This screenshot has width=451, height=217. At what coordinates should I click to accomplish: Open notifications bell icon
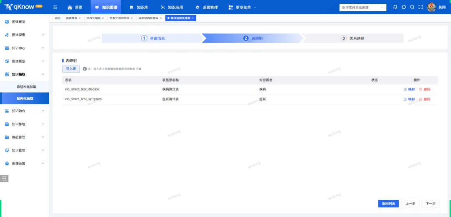(x=395, y=7)
